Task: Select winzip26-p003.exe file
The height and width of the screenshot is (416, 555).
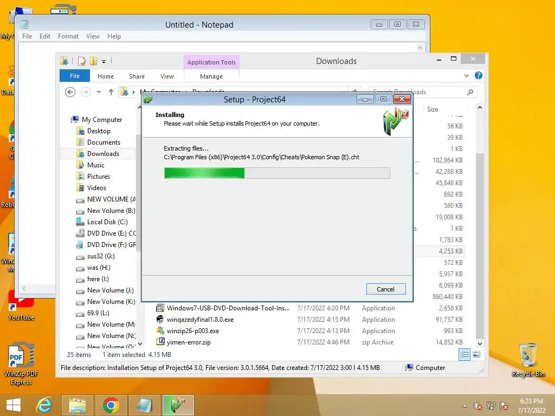Action: point(192,331)
